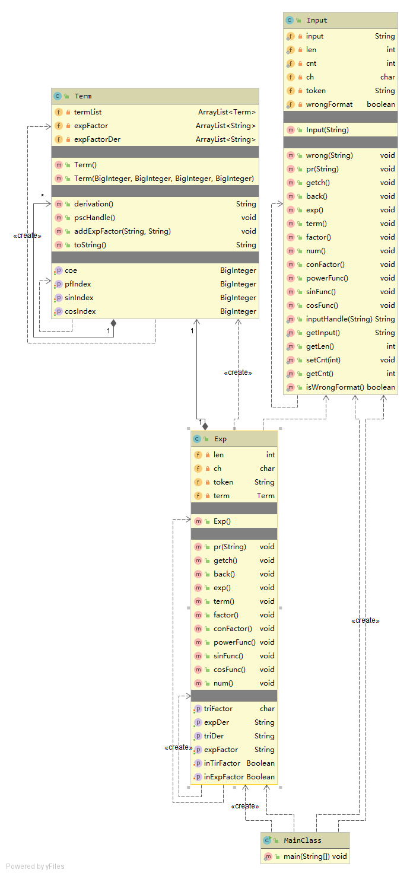The height and width of the screenshot is (876, 410).
Task: Select the inExpFactor property in Exp
Action: click(x=234, y=777)
